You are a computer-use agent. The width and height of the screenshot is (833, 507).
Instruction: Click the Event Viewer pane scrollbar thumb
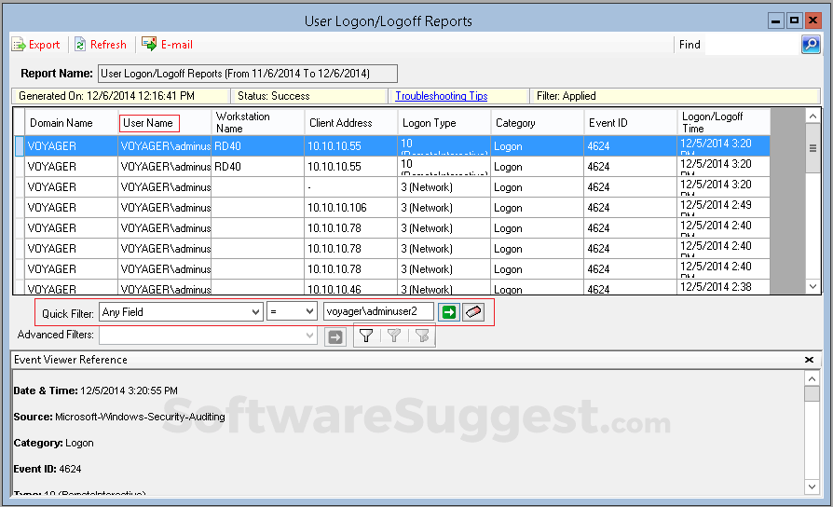point(812,394)
